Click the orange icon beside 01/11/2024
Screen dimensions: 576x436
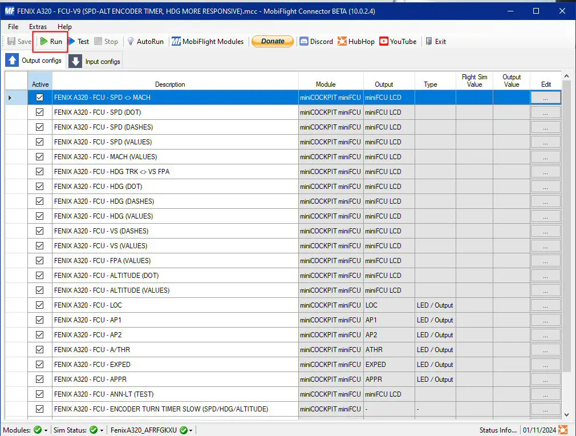(x=563, y=430)
